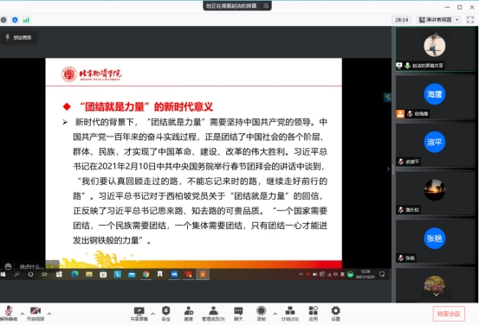Open the Share Screen (共享屏幕) tool

tap(139, 314)
